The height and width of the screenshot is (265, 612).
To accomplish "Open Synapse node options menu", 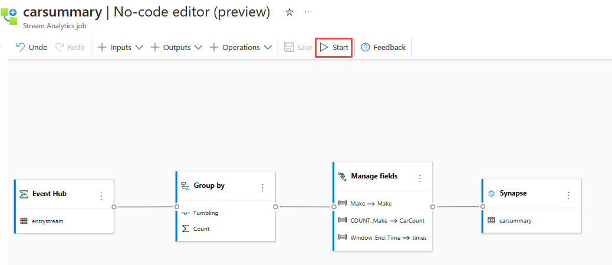I will coord(568,195).
